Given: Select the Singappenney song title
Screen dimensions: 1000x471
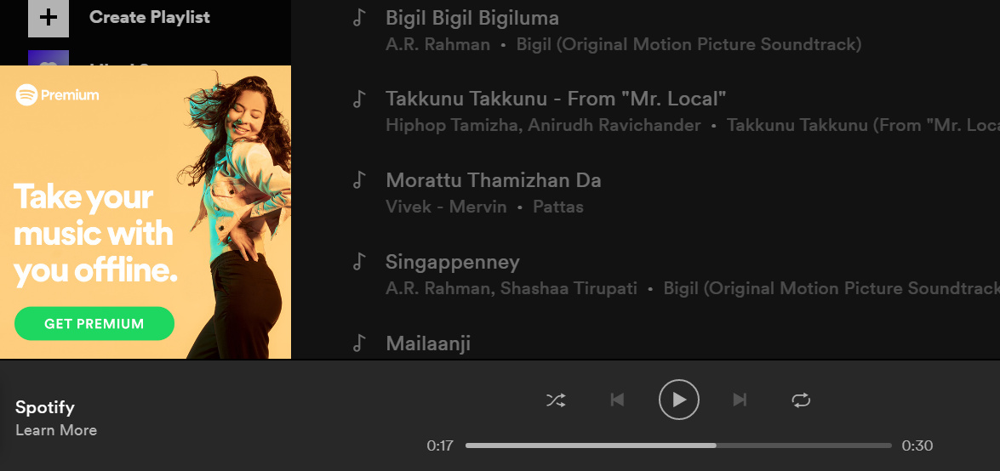Looking at the screenshot, I should pyautogui.click(x=453, y=262).
